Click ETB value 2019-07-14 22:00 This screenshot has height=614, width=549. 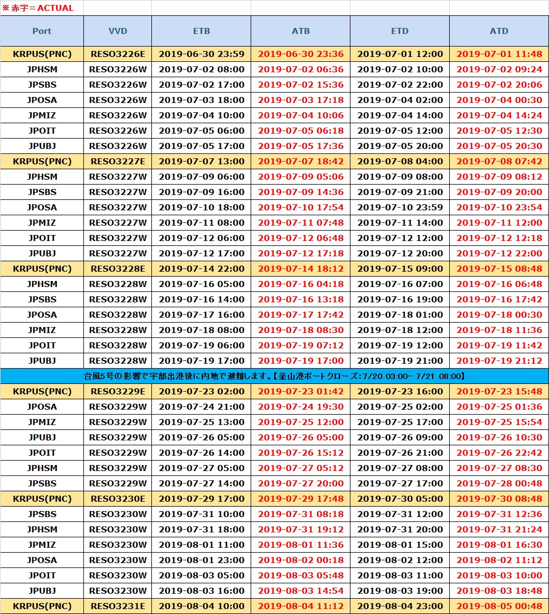coord(201,268)
